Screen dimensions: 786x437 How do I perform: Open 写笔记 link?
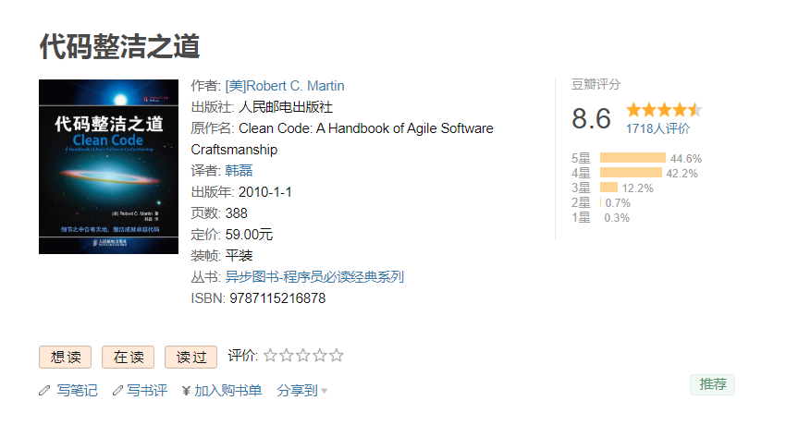(77, 391)
